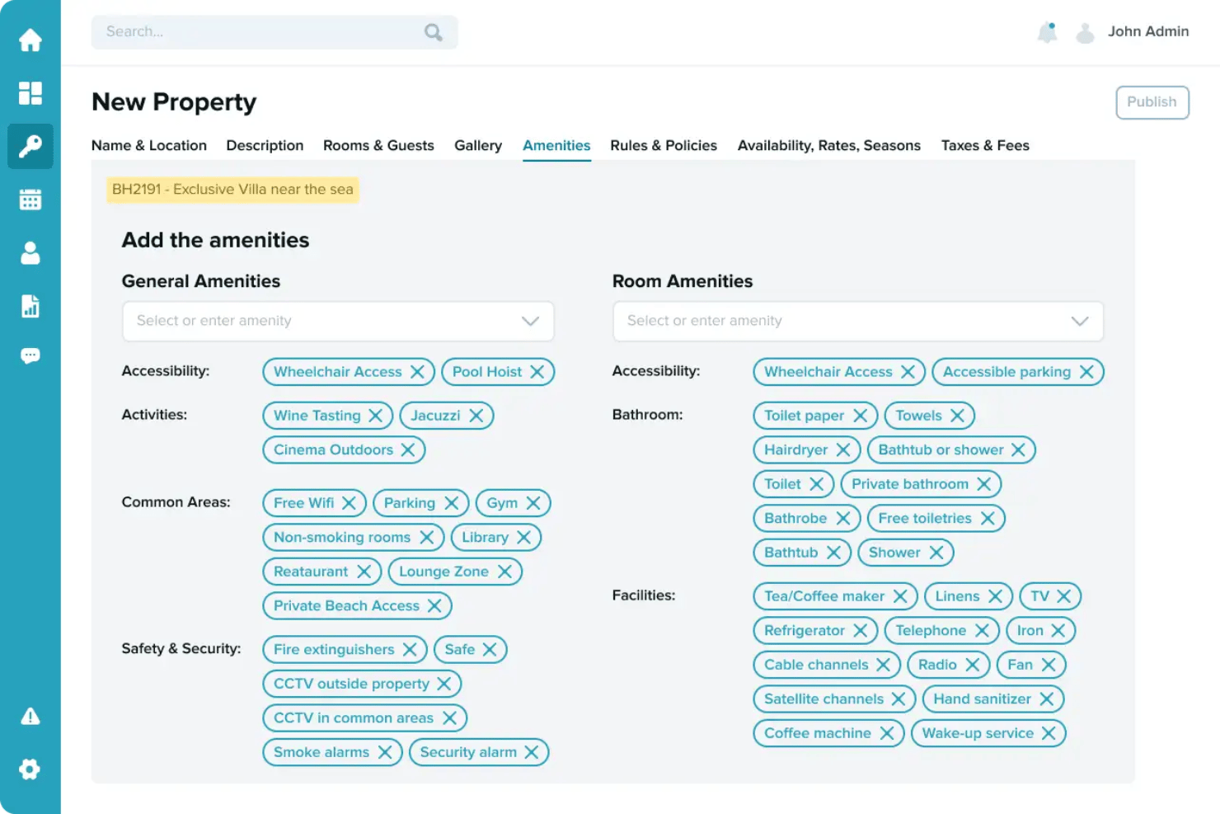Open the Rules & Policies tab
The image size is (1220, 814).
point(664,146)
